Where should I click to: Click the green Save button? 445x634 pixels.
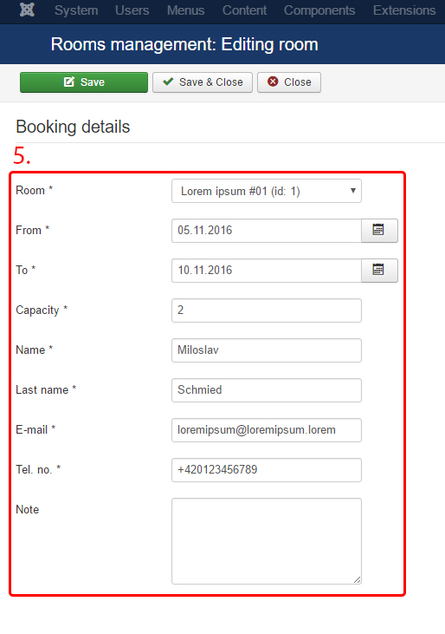[x=84, y=82]
